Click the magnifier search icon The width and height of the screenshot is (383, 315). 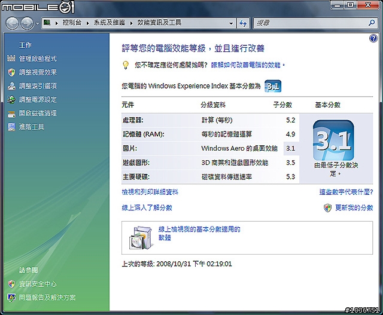(x=372, y=23)
